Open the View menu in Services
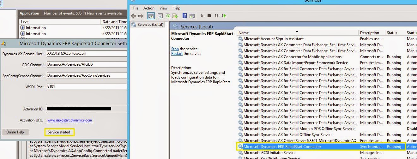 coord(164,8)
